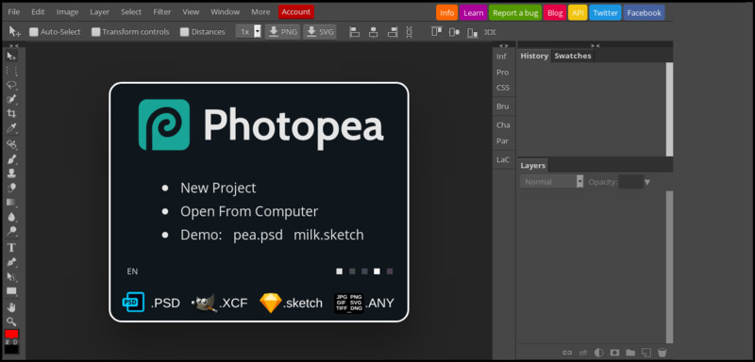Image resolution: width=755 pixels, height=362 pixels.
Task: Open the Filter menu
Action: (162, 12)
